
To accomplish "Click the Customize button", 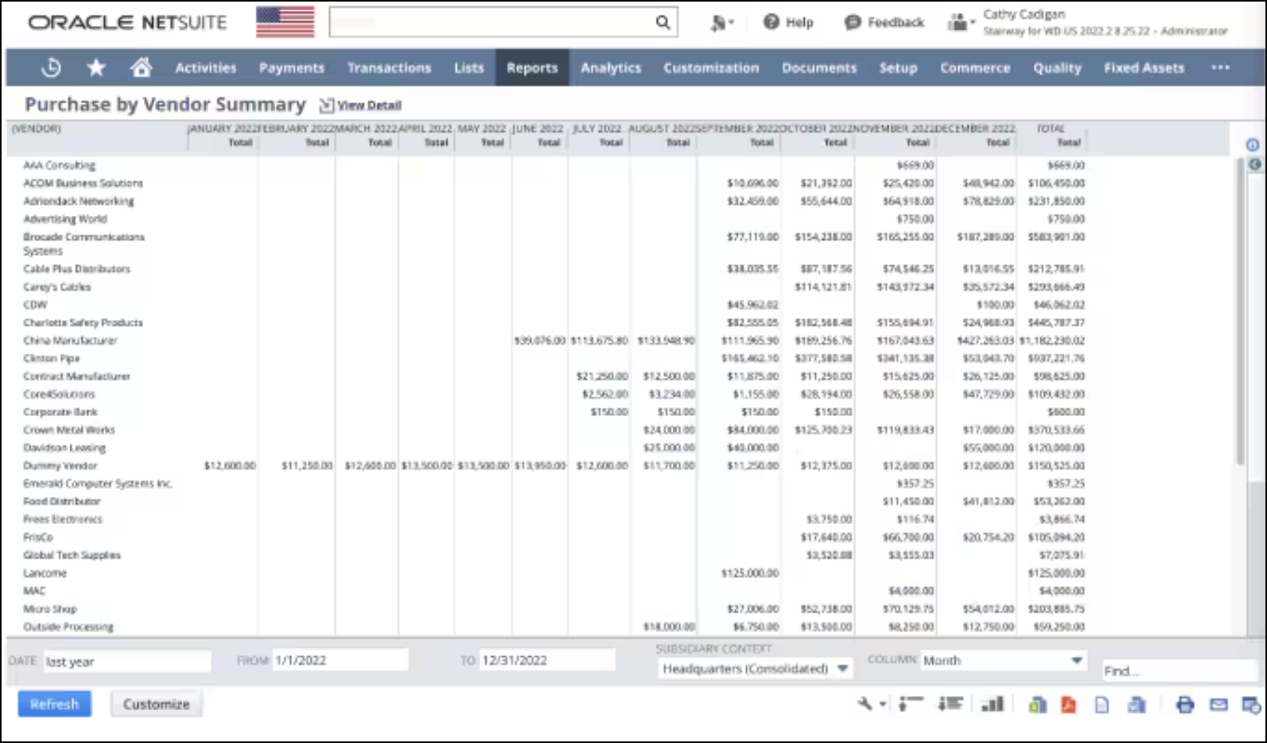I will pos(156,704).
